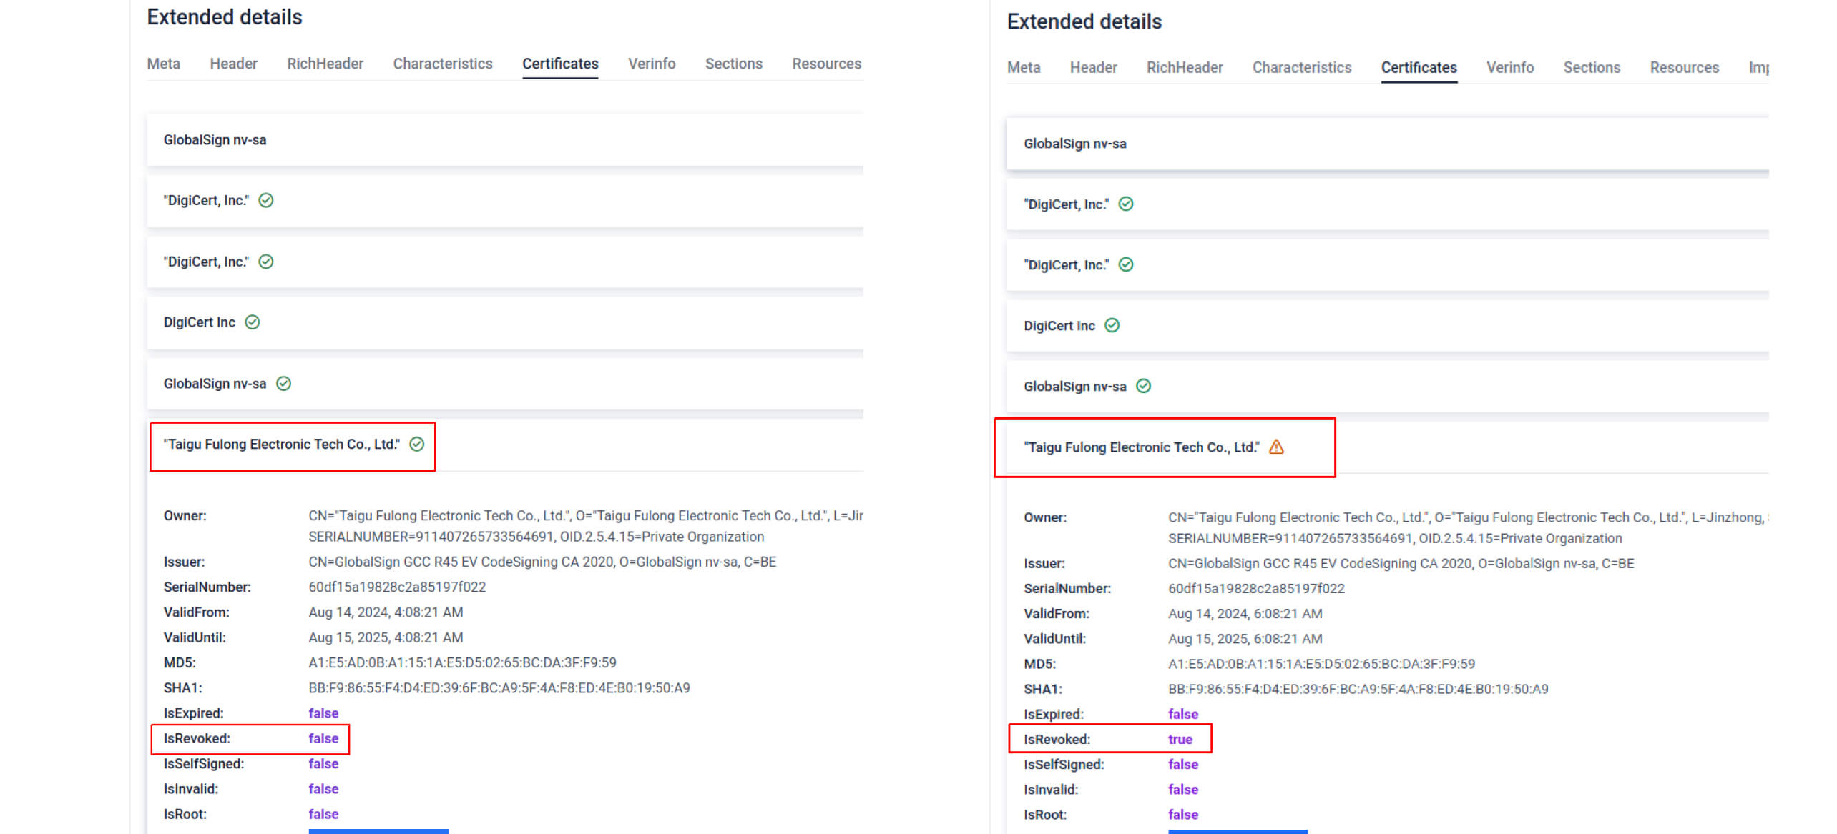The width and height of the screenshot is (1837, 834).
Task: Collapse the Taigu Fulong certificate in left panel
Action: [x=281, y=445]
